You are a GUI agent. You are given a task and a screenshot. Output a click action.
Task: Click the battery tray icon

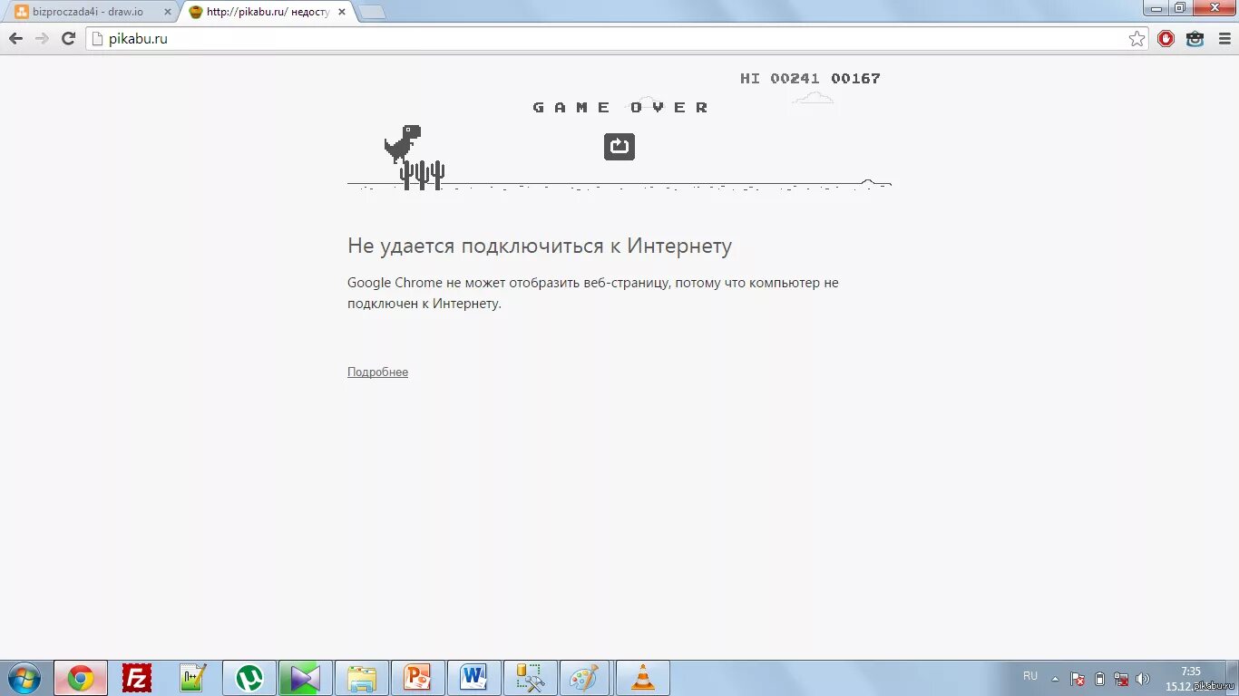click(x=1100, y=678)
